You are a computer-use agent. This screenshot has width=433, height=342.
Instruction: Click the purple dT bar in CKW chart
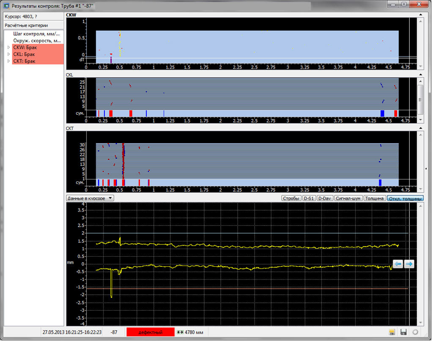(111, 60)
